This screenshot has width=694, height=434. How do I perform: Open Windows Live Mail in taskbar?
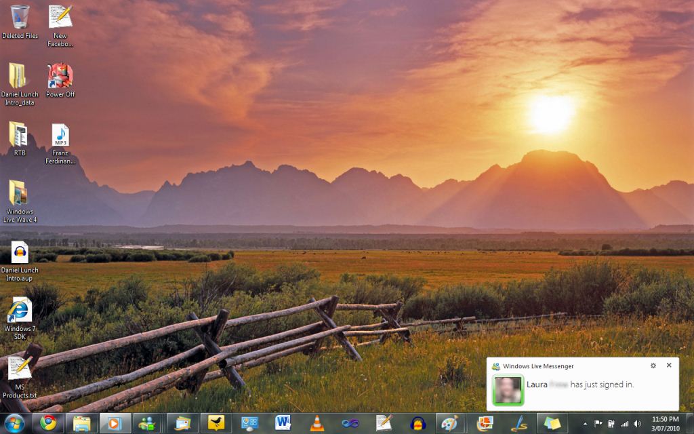182,423
